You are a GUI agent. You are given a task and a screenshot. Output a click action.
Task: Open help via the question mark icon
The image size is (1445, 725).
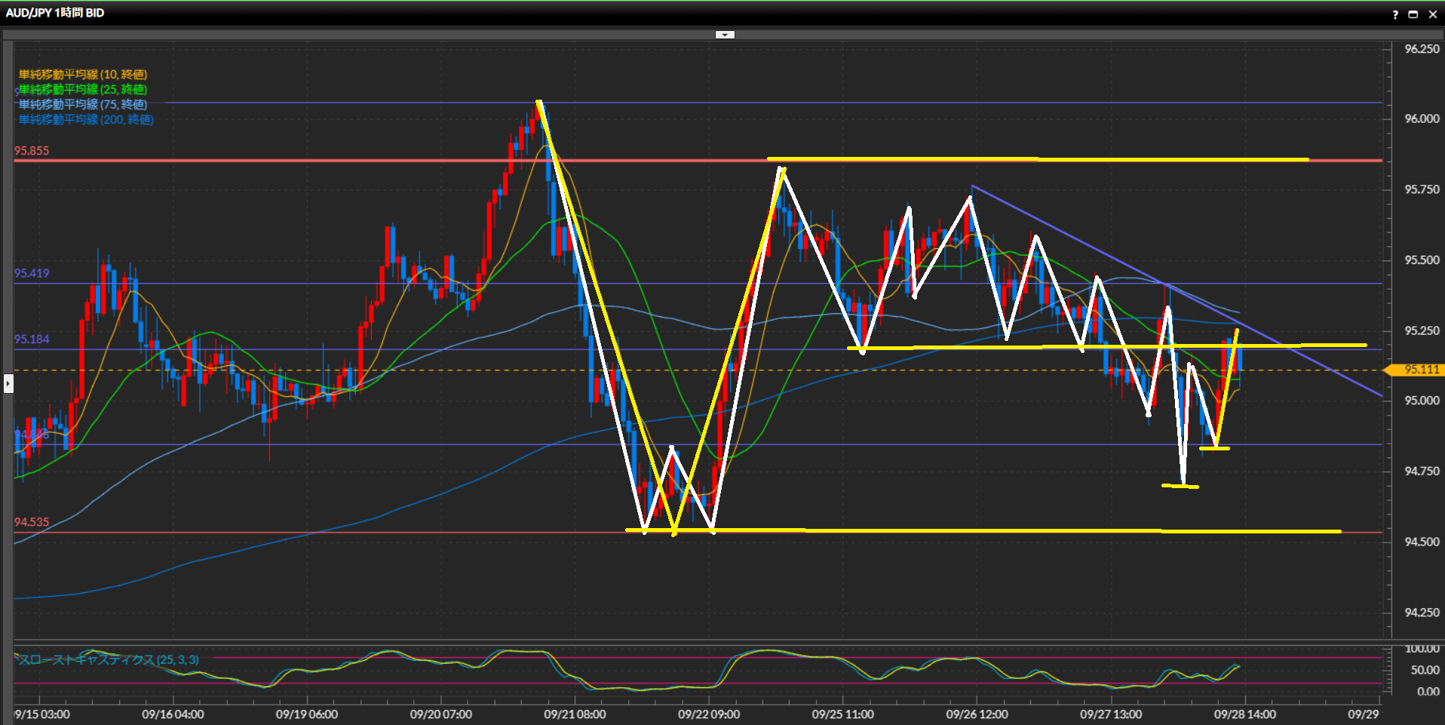(x=1395, y=14)
